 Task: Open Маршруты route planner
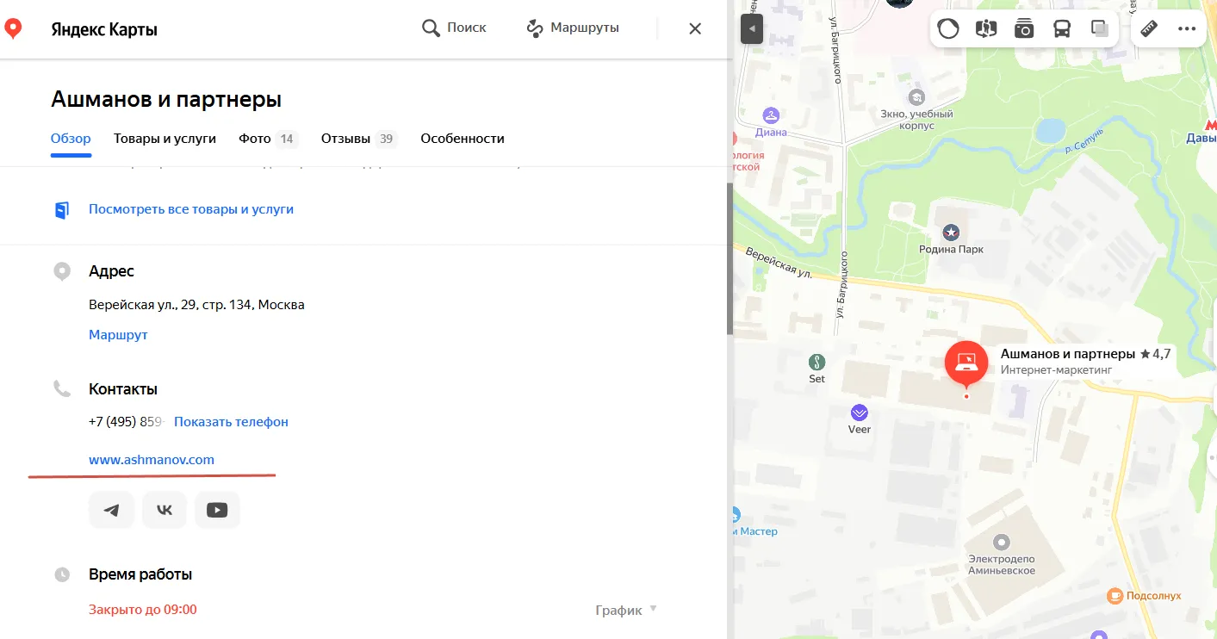573,28
